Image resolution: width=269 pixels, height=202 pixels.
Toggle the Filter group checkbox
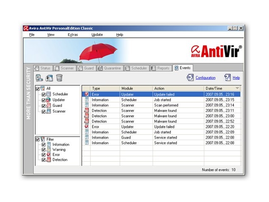point(37,139)
